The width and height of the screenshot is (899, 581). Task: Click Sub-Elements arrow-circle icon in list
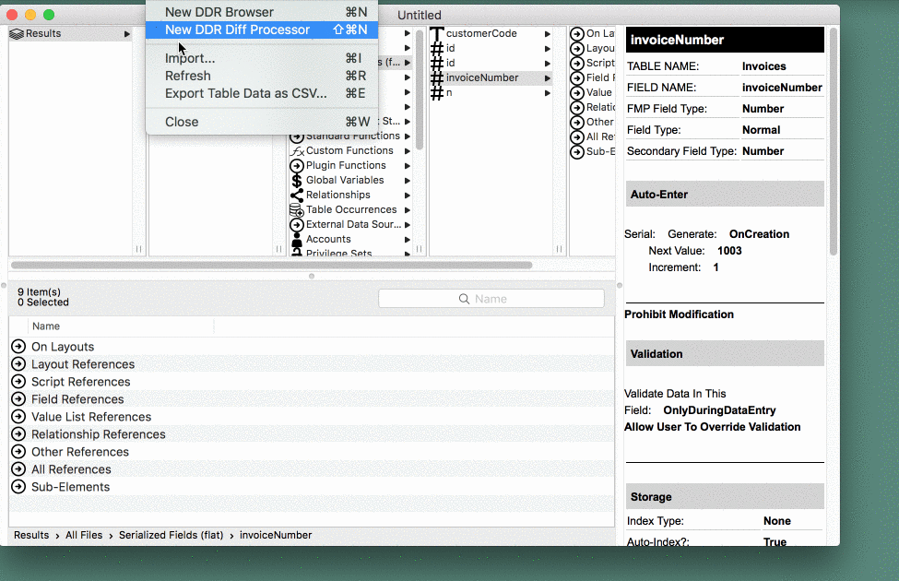coord(19,486)
